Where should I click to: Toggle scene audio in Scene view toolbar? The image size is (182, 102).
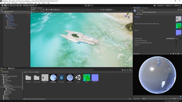pos(49,10)
